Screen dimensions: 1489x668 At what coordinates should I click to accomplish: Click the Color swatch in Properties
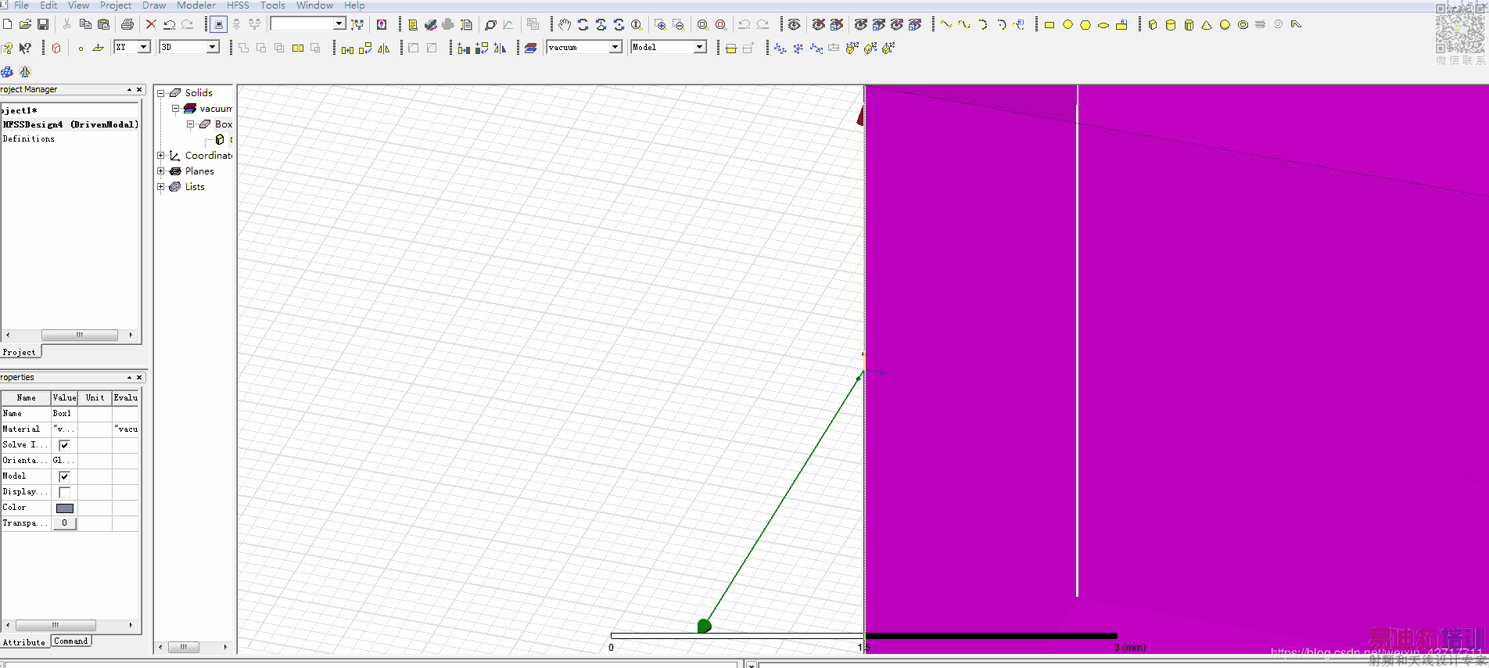click(65, 508)
